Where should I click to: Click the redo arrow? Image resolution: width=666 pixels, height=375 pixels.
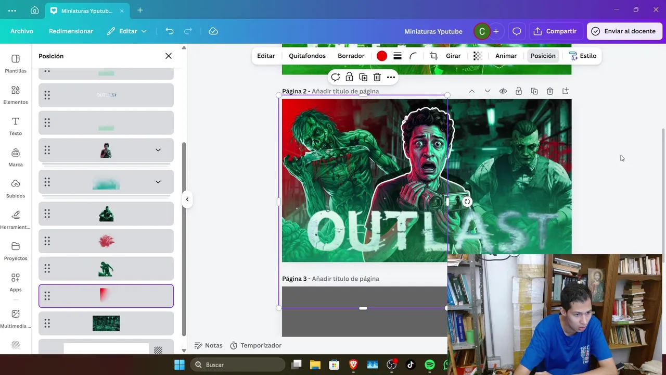tap(188, 31)
